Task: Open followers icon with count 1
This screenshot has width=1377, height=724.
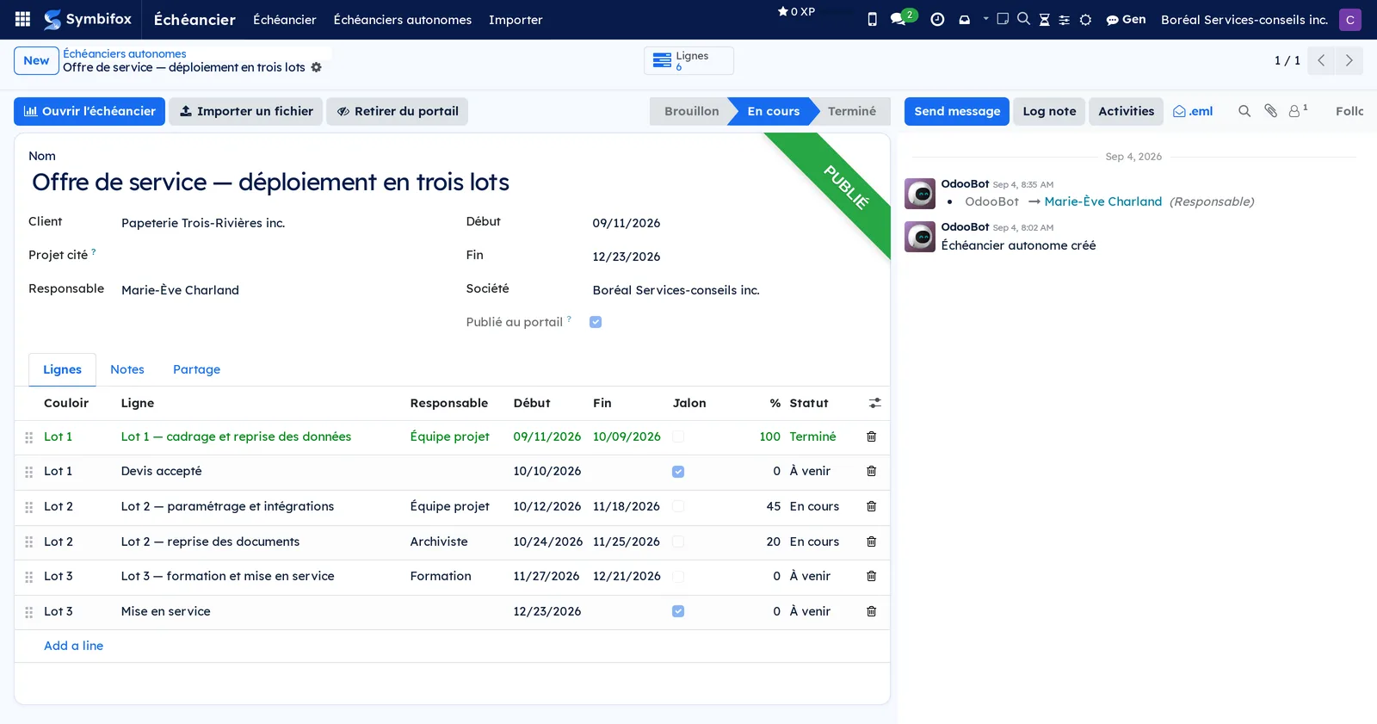Action: point(1298,110)
